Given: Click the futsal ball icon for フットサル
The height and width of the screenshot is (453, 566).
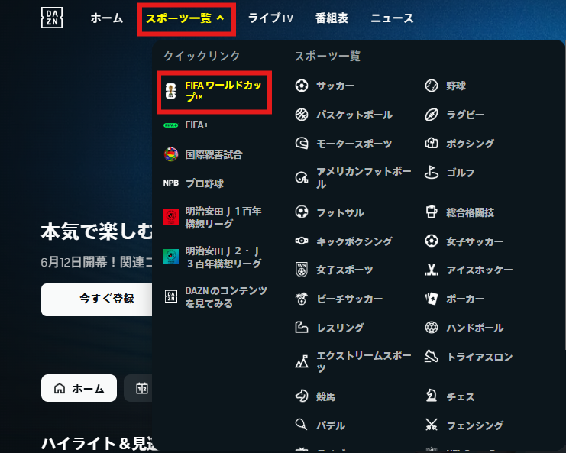Looking at the screenshot, I should click(x=302, y=212).
